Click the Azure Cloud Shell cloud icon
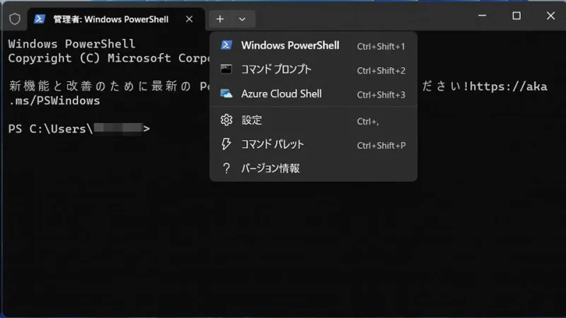 click(226, 93)
